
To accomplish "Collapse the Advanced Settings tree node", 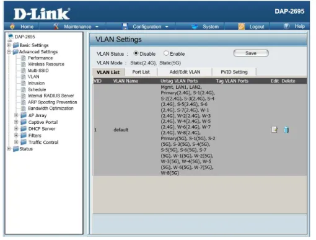I will (x=9, y=51).
